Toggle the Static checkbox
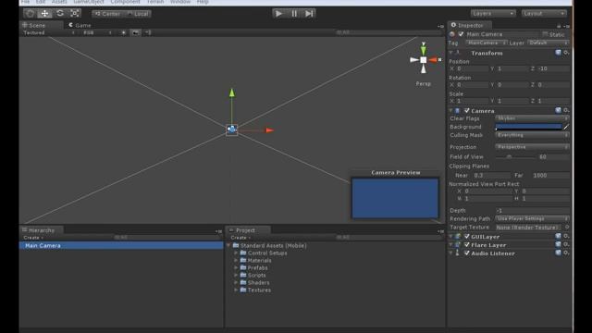The height and width of the screenshot is (333, 592). point(545,34)
